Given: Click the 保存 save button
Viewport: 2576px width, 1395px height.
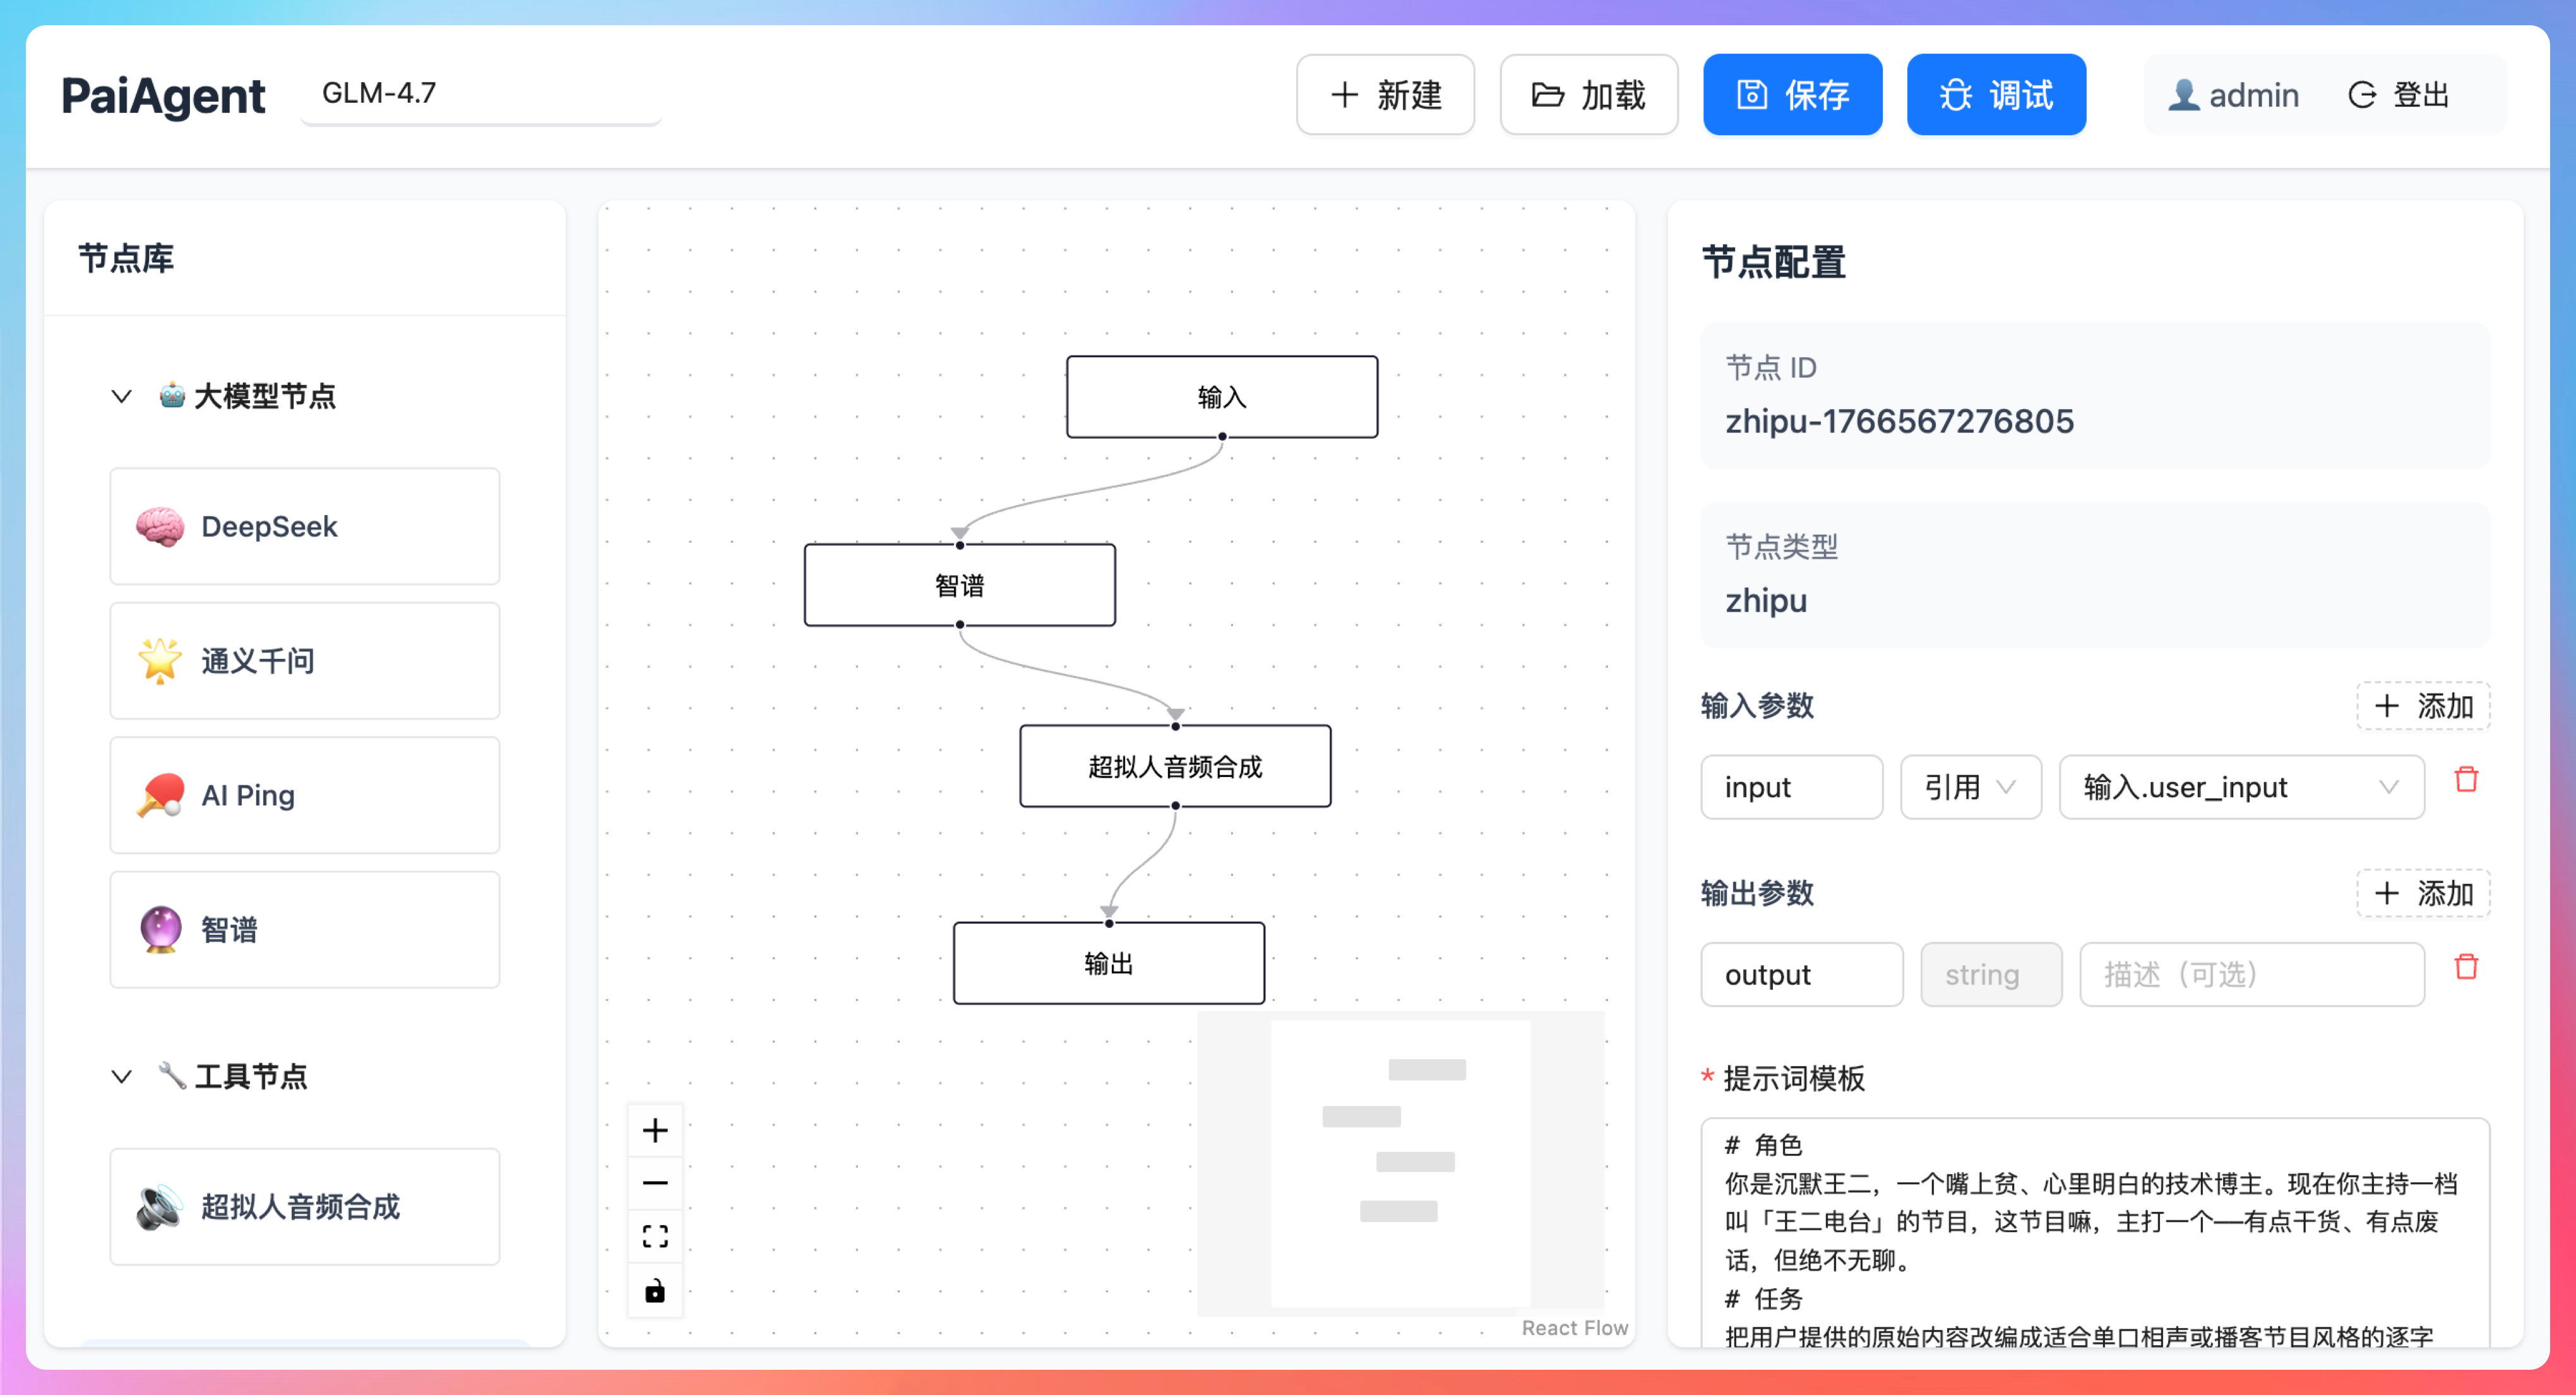Looking at the screenshot, I should [1791, 95].
